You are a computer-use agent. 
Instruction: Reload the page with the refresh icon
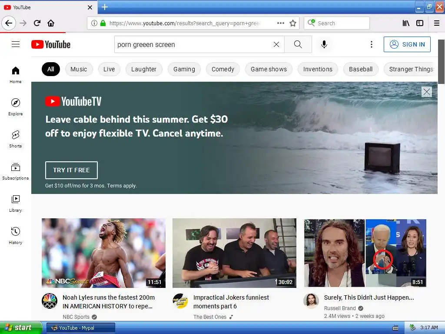(x=37, y=23)
